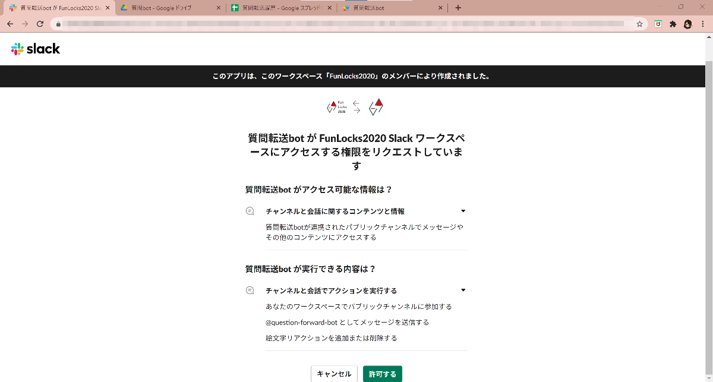Image resolution: width=713 pixels, height=382 pixels.
Task: Go back with the browser back arrow
Action: 10,24
